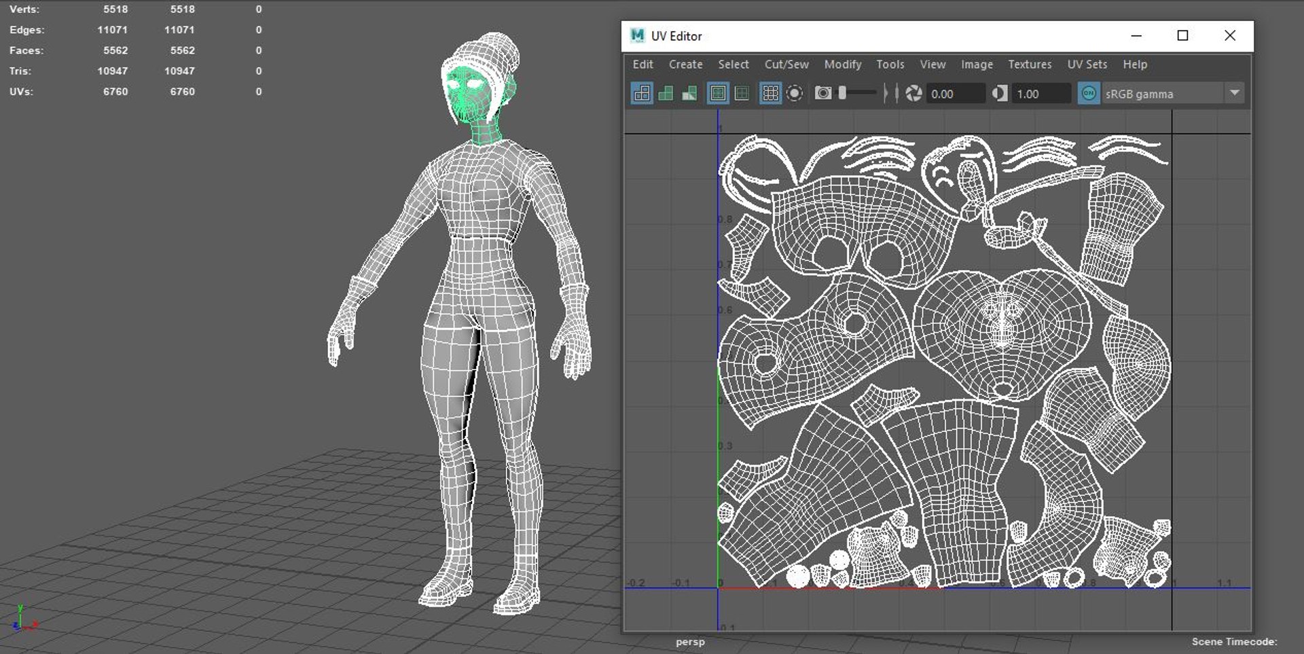
Task: Close the UV Editor window
Action: [x=1230, y=35]
